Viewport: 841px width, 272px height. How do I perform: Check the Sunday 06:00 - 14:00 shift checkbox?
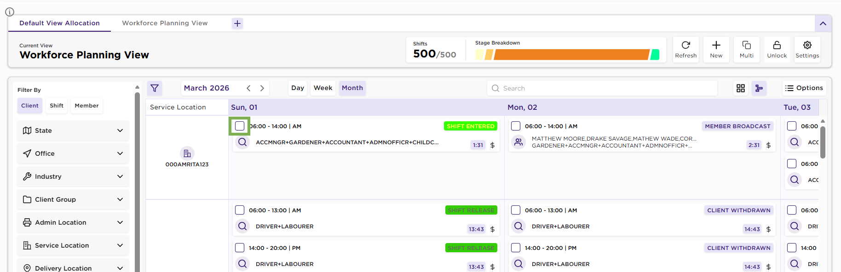click(x=240, y=126)
